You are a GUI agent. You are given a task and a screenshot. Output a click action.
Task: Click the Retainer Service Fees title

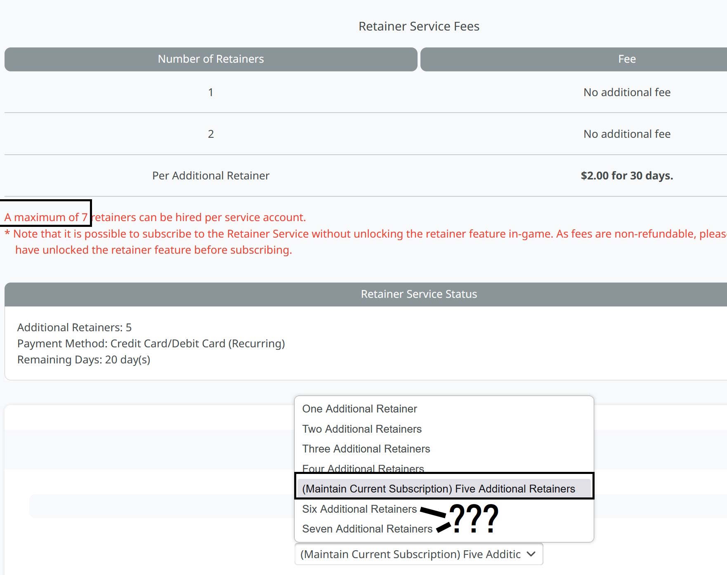[419, 26]
